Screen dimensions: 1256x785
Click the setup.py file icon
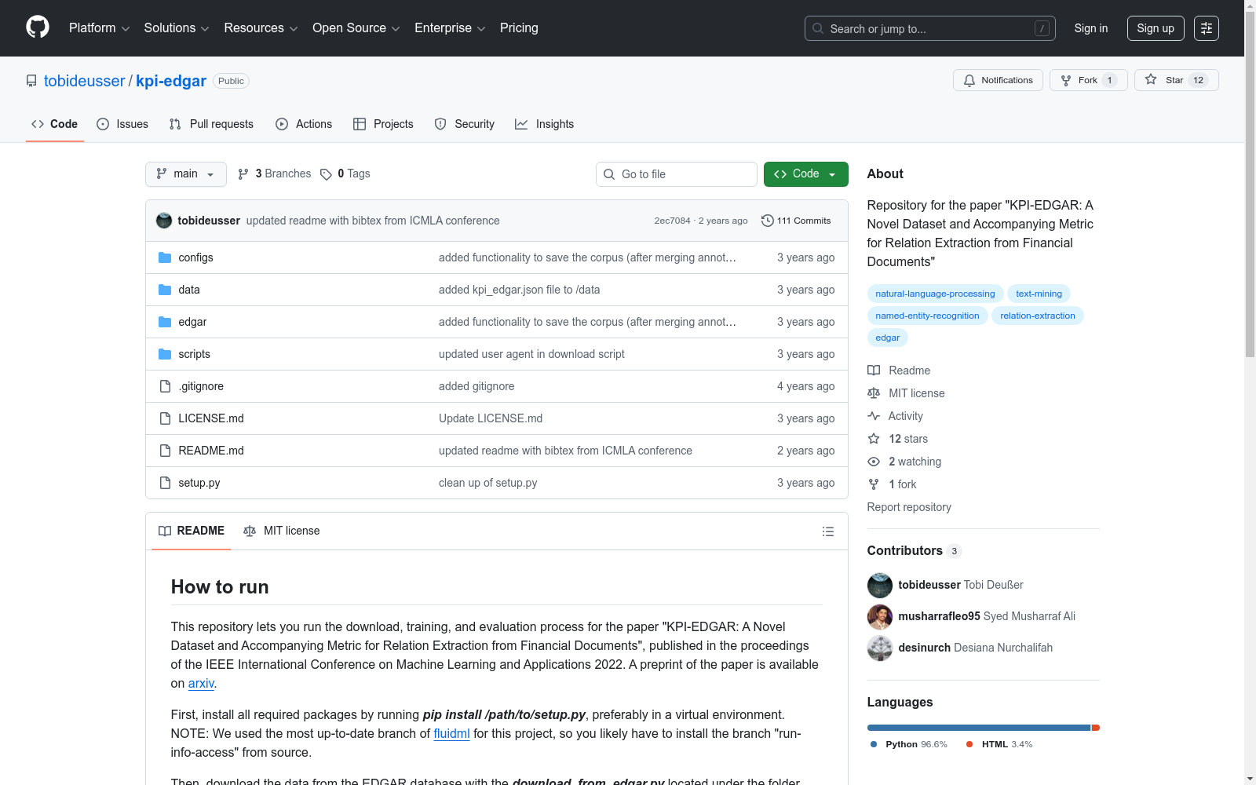(165, 483)
